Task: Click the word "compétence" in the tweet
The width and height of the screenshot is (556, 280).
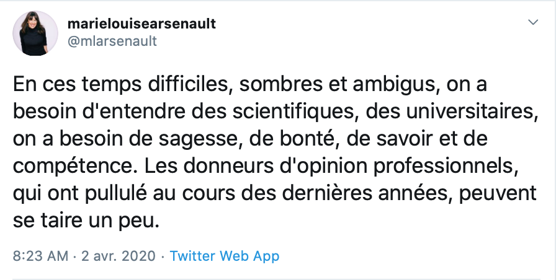Action: [x=74, y=167]
